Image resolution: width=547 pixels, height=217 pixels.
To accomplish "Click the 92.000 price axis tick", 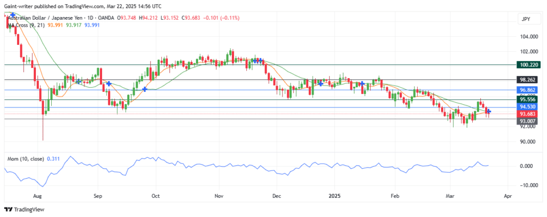I will pyautogui.click(x=529, y=127).
